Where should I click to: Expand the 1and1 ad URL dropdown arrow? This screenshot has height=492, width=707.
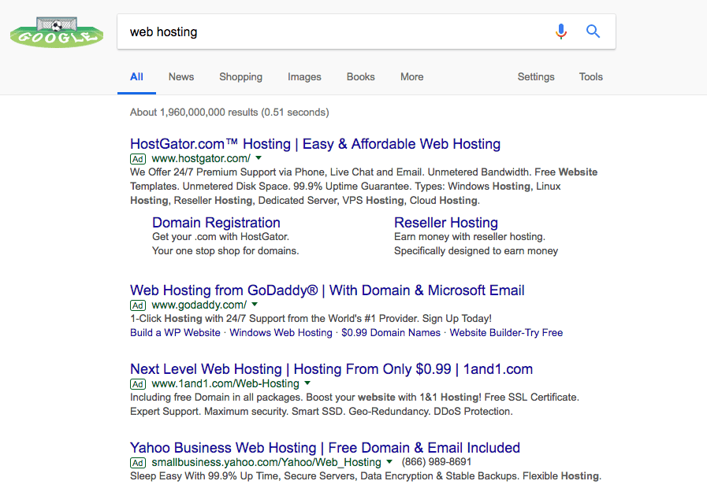click(307, 383)
